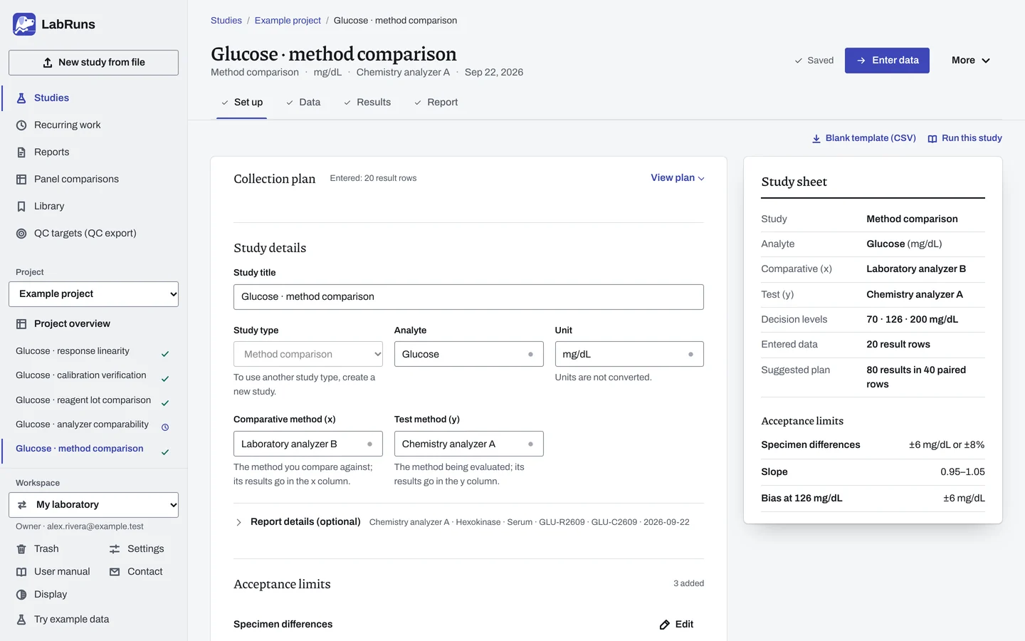Click the LabRuns logo icon
Image resolution: width=1025 pixels, height=641 pixels.
[x=24, y=24]
